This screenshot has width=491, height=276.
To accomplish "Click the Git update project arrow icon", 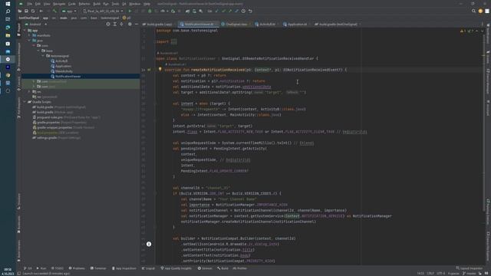I will click(x=216, y=11).
